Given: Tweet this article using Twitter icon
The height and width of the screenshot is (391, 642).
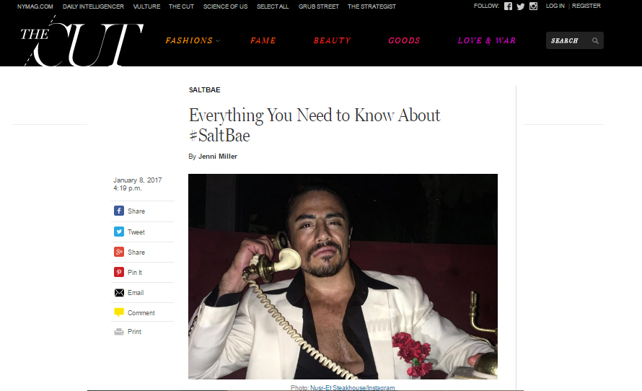Looking at the screenshot, I should 119,232.
